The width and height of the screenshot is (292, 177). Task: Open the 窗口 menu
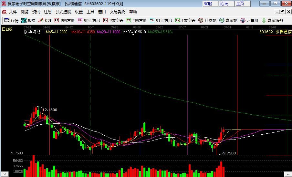[x=102, y=12]
